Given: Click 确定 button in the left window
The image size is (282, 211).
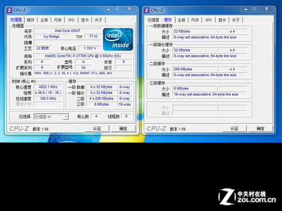Looking at the screenshot, I should (123, 128).
